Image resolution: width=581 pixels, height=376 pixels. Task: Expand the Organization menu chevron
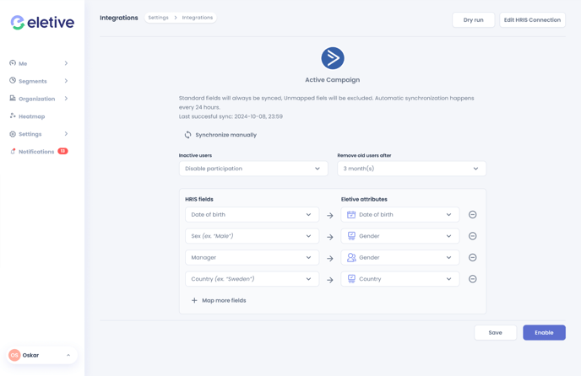click(x=66, y=99)
